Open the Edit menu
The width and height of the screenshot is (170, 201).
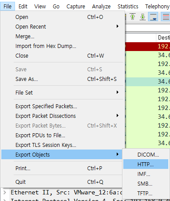(x=23, y=7)
